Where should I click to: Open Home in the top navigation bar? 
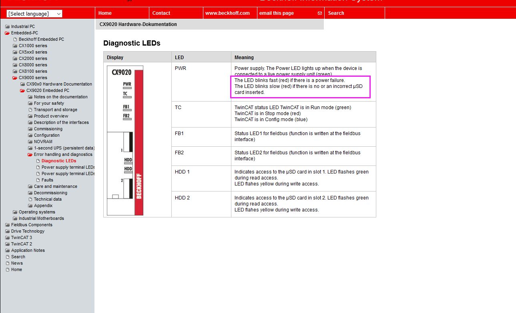[x=105, y=13]
